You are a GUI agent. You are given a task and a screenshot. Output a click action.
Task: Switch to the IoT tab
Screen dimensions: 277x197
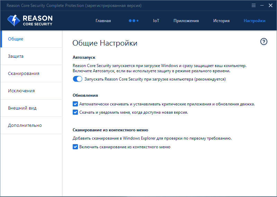(156, 21)
